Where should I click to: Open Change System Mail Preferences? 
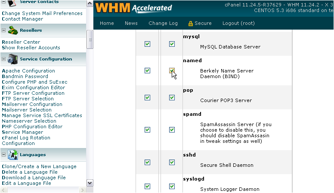[x=42, y=13]
